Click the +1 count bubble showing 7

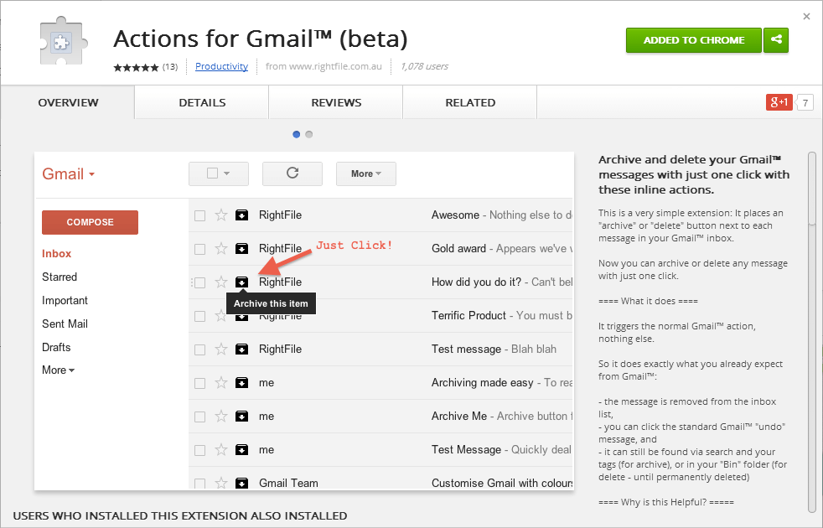tap(805, 102)
